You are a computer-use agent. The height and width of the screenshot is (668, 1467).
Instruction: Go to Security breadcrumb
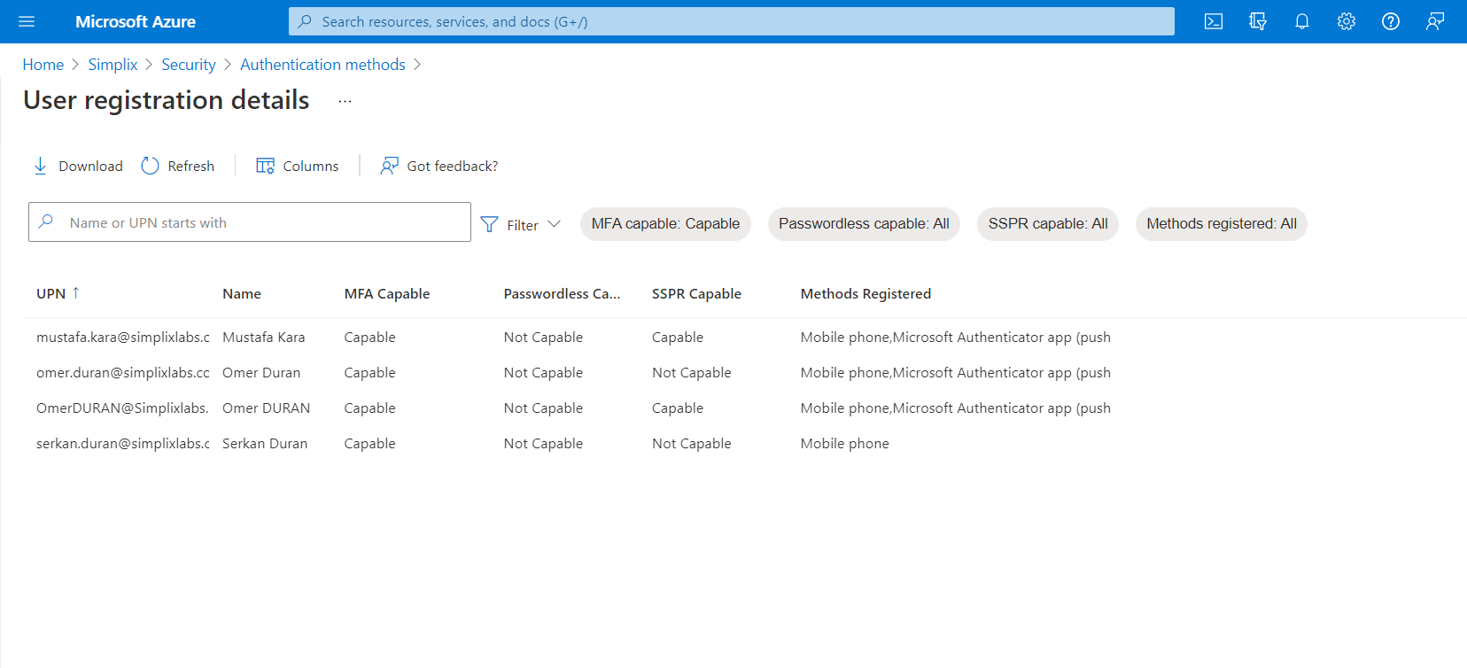(189, 65)
